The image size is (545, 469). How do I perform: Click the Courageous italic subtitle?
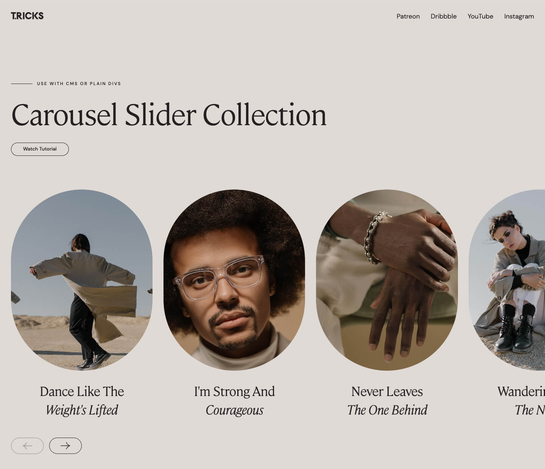[234, 410]
